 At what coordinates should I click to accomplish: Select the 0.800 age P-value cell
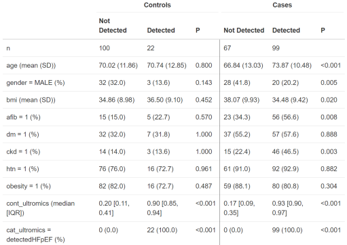click(204, 66)
